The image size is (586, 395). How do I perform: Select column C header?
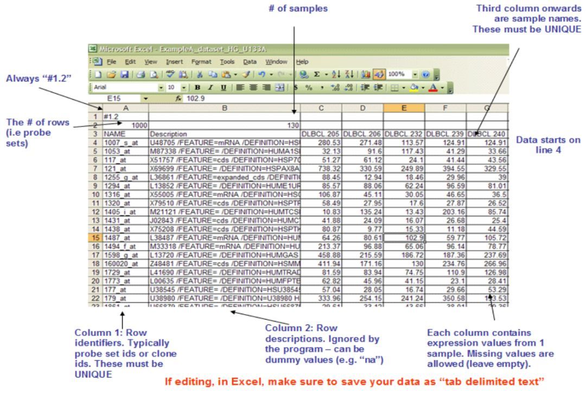tap(321, 108)
